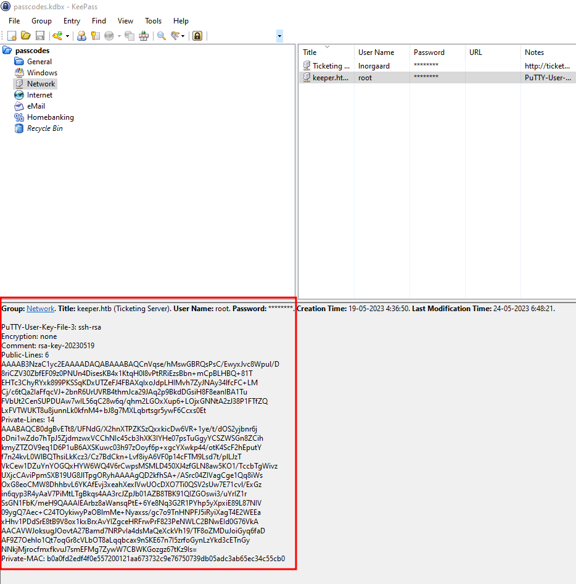Screen dimensions: 576x584
Task: Expand the Open URL dropdown arrow
Action: click(119, 36)
